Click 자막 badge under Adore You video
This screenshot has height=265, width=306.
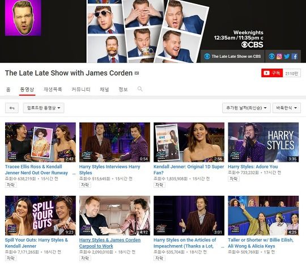[234, 179]
